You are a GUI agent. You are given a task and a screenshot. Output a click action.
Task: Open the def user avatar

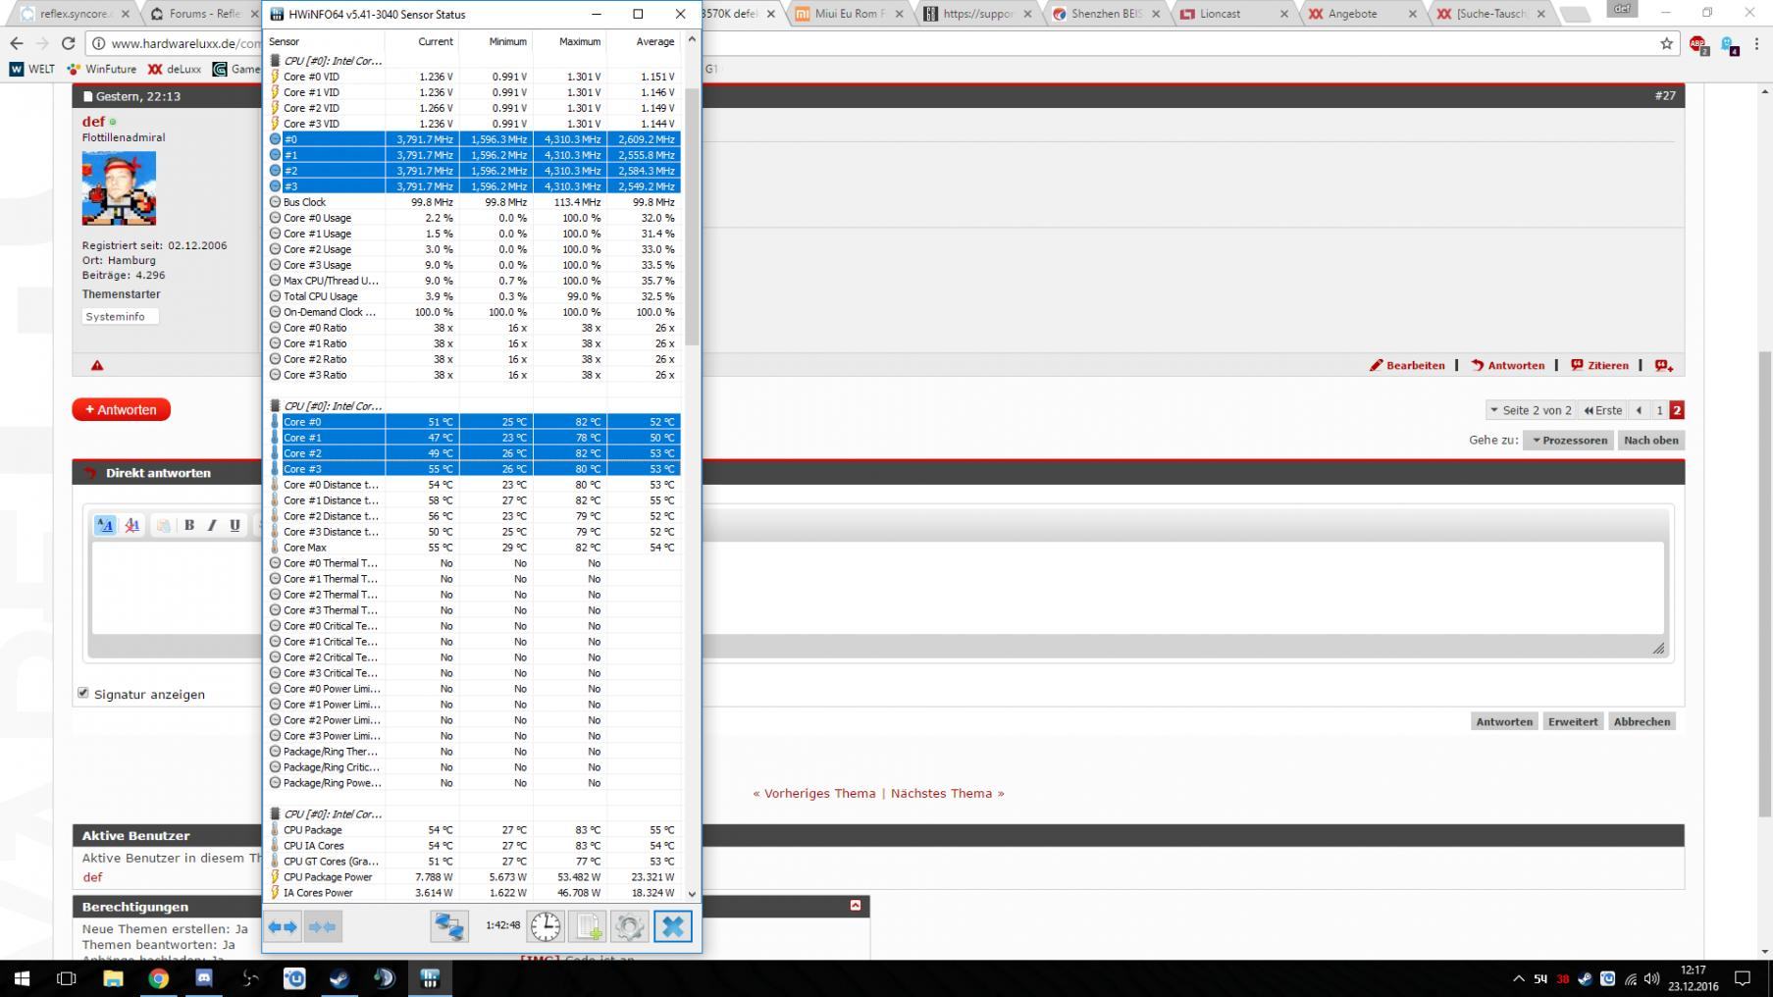[119, 188]
